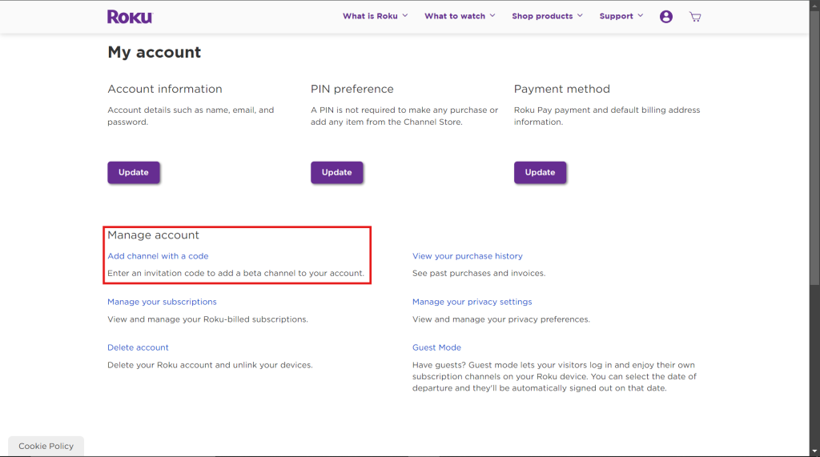Click the 'Roku Pay payment' description text
820x457 pixels.
pyautogui.click(x=607, y=116)
